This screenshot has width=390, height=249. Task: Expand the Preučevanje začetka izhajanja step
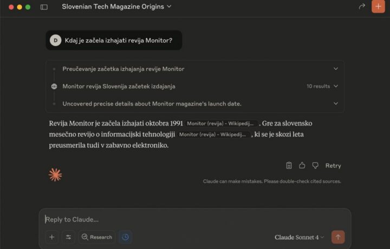pyautogui.click(x=336, y=69)
